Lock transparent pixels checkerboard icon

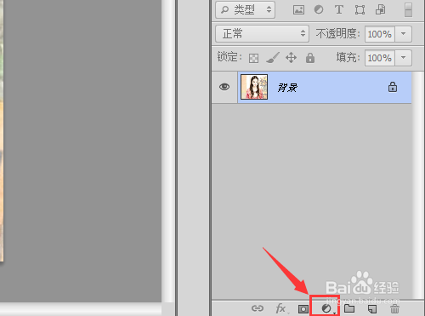coord(253,58)
